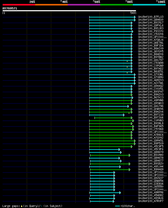
Task: Select the UniRef100_A5C9F6 label
Action: (x=151, y=149)
